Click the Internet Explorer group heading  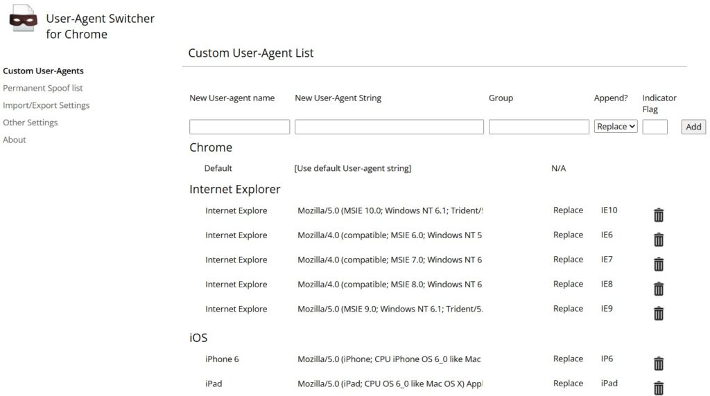tap(234, 190)
